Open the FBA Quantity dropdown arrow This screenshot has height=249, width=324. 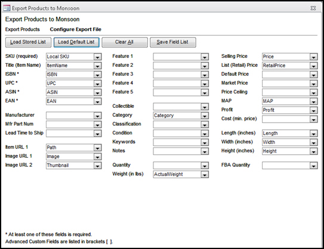313,166
